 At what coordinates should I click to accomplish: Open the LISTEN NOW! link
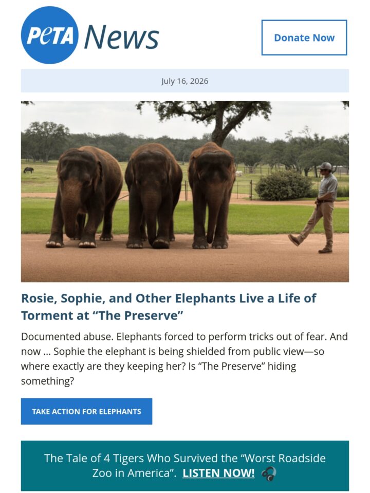point(218,473)
